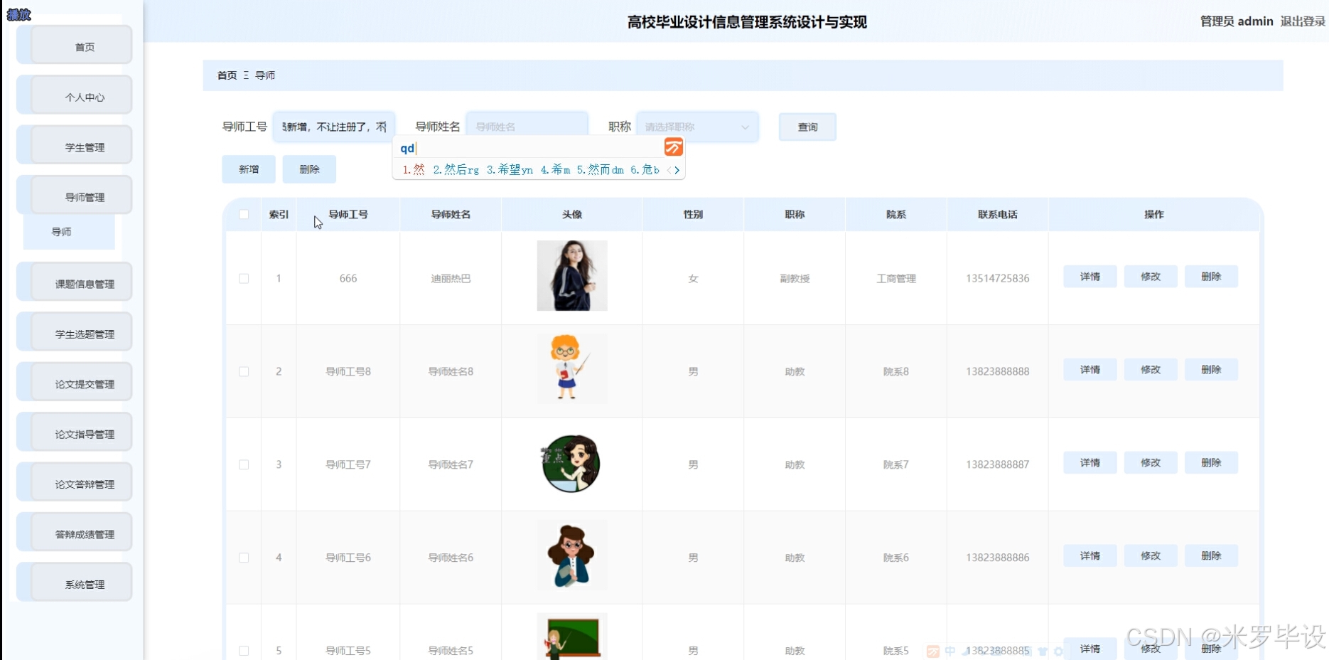Click the 工商管理 department cell
Image resolution: width=1329 pixels, height=660 pixels.
895,279
